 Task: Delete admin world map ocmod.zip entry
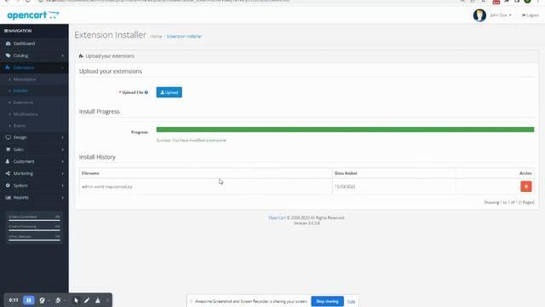tap(526, 187)
